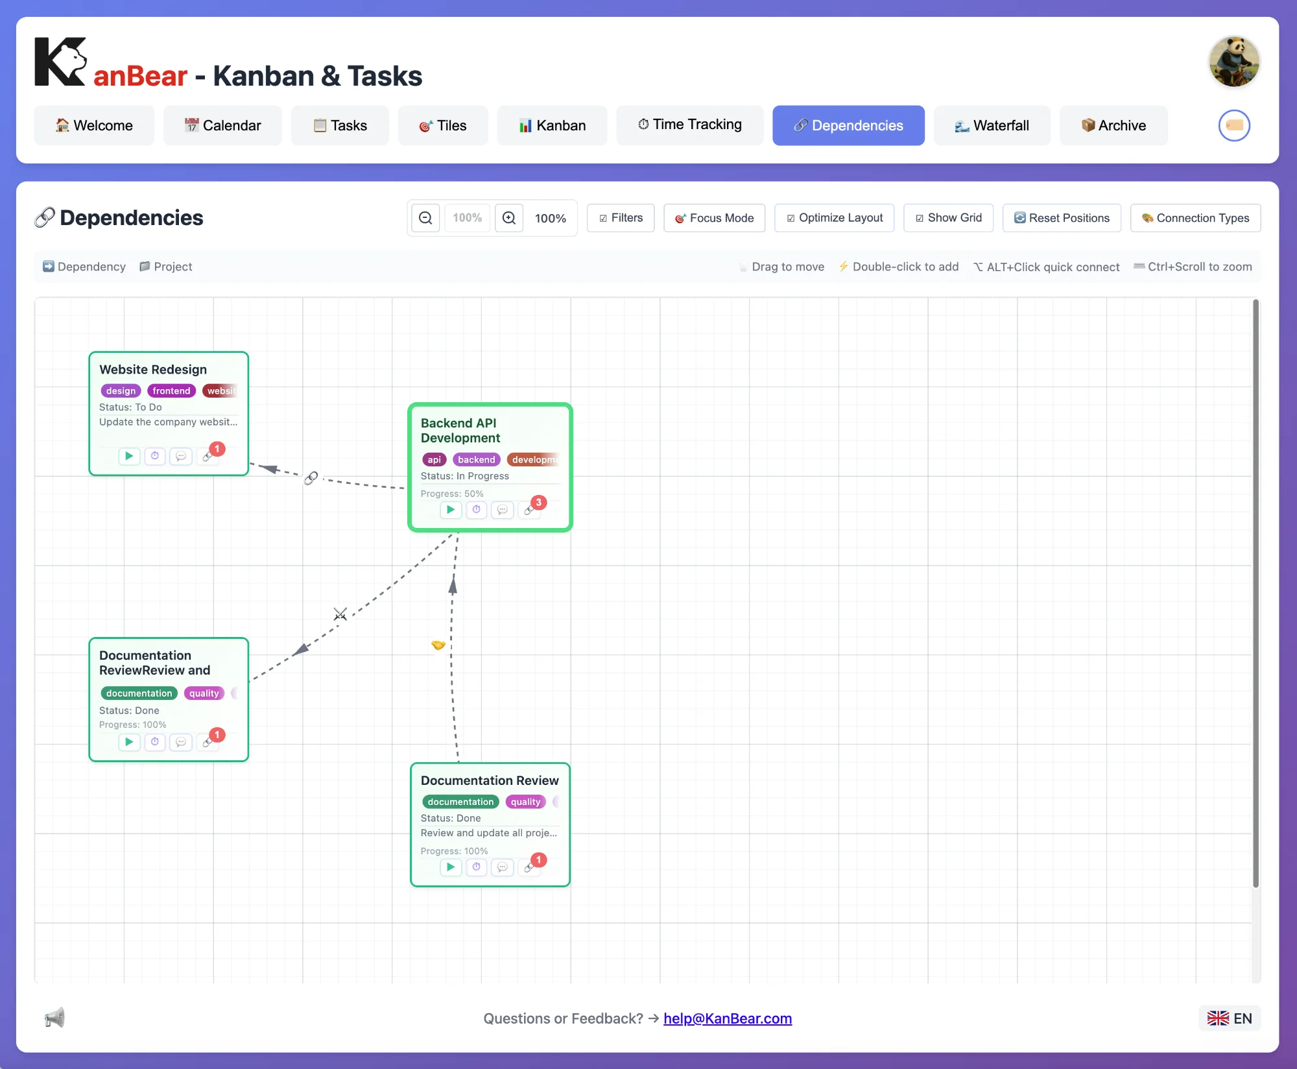The image size is (1297, 1069).
Task: Click link icon on Documentation ReviewReview card
Action: tap(208, 742)
